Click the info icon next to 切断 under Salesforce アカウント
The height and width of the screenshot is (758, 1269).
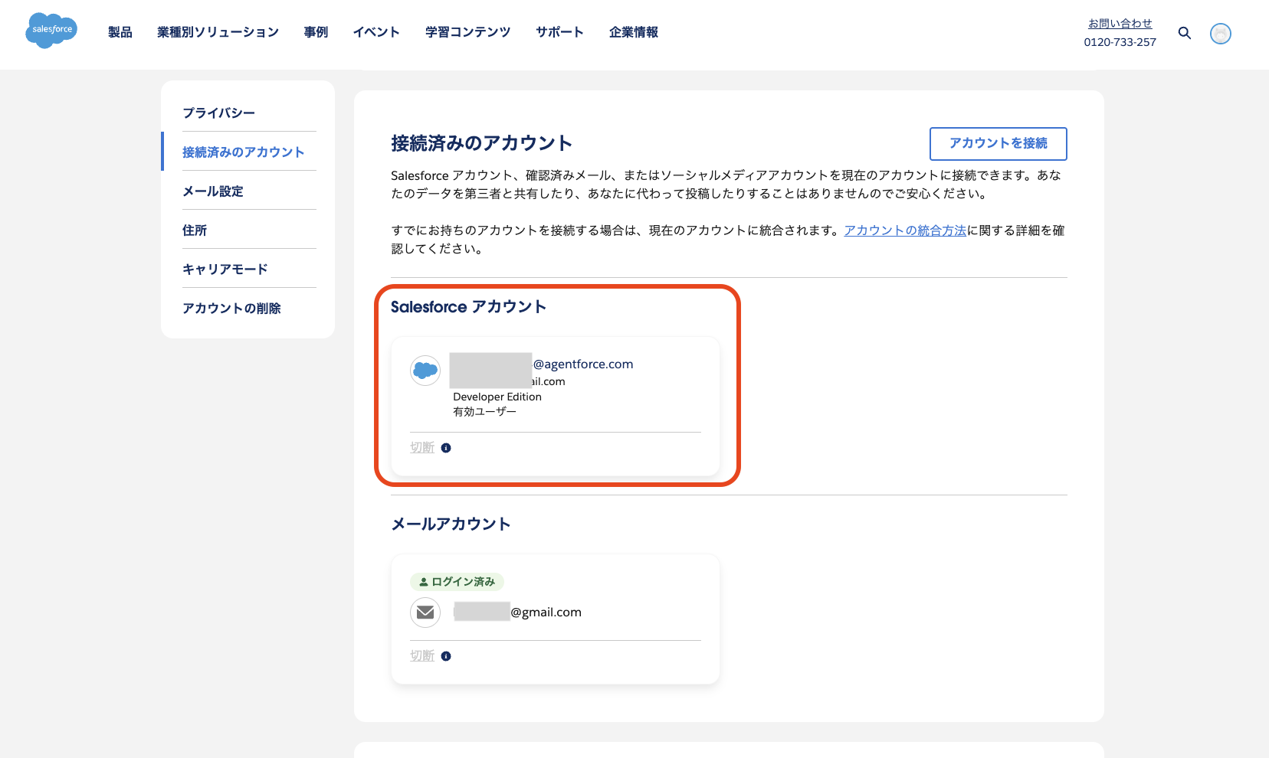pyautogui.click(x=446, y=448)
